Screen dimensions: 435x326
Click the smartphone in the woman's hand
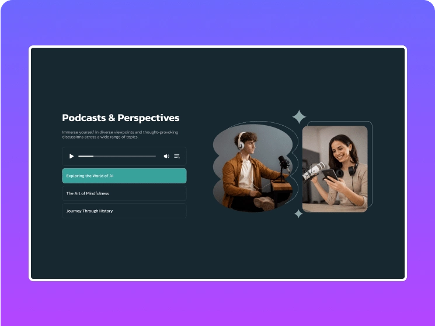pos(330,175)
